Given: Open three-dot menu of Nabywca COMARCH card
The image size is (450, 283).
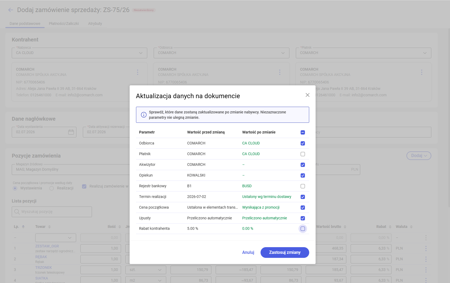Looking at the screenshot, I should (138, 72).
